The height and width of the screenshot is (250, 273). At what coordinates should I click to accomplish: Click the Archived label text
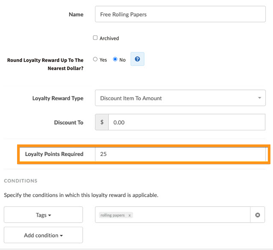109,38
